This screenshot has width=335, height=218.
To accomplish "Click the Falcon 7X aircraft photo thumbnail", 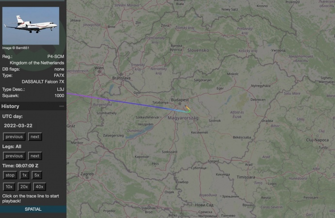I will (31, 26).
